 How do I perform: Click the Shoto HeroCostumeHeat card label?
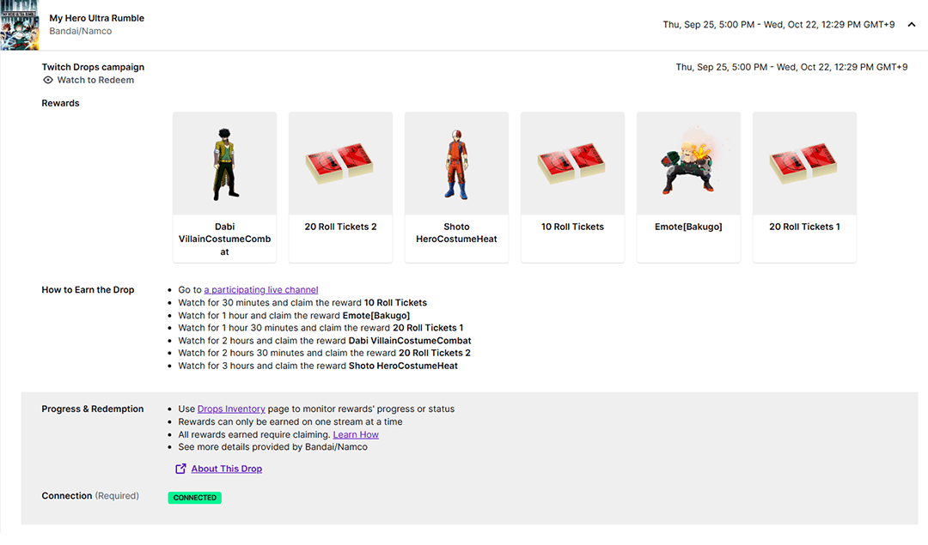456,233
